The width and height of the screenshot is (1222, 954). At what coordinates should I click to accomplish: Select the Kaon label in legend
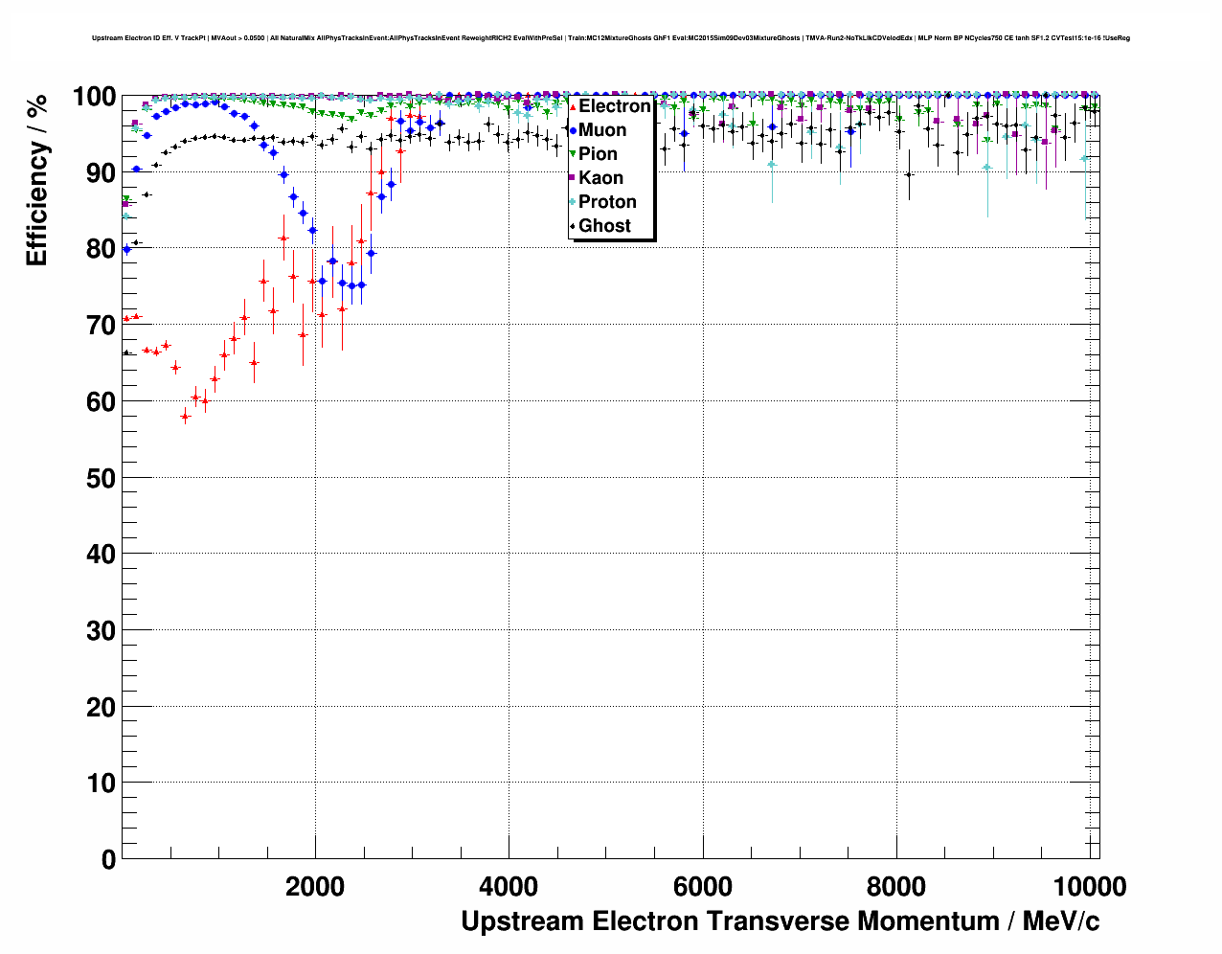point(600,178)
